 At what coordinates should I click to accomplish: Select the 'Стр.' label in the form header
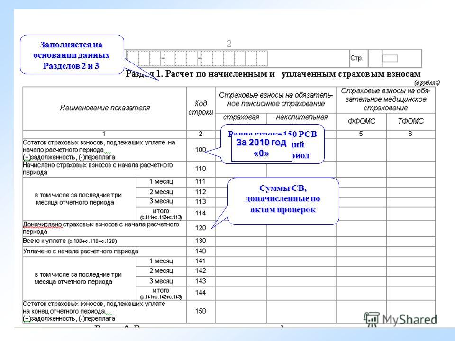tap(356, 58)
